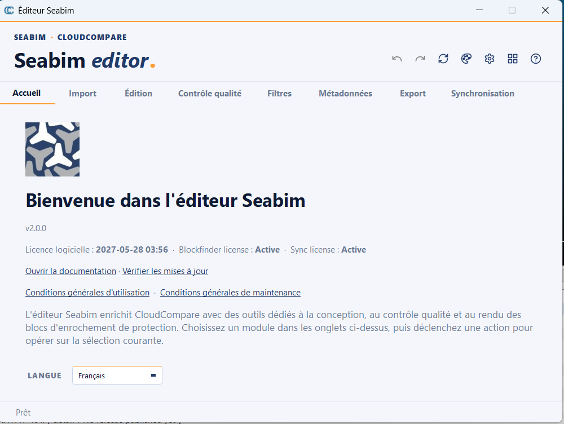The image size is (564, 424).
Task: Open the settings gear icon
Action: [490, 59]
